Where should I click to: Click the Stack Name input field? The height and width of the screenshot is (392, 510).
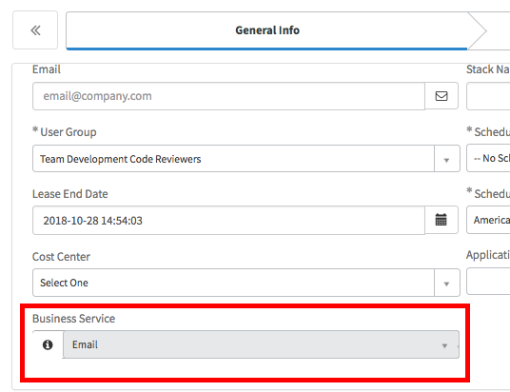[488, 96]
